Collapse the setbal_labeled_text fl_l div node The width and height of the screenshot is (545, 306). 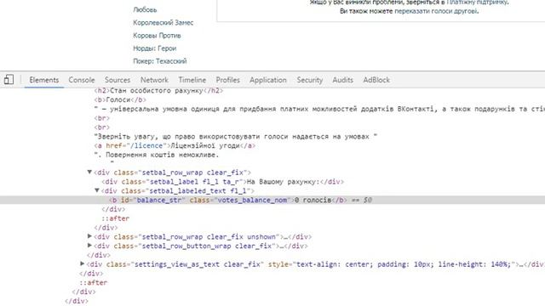click(x=97, y=190)
